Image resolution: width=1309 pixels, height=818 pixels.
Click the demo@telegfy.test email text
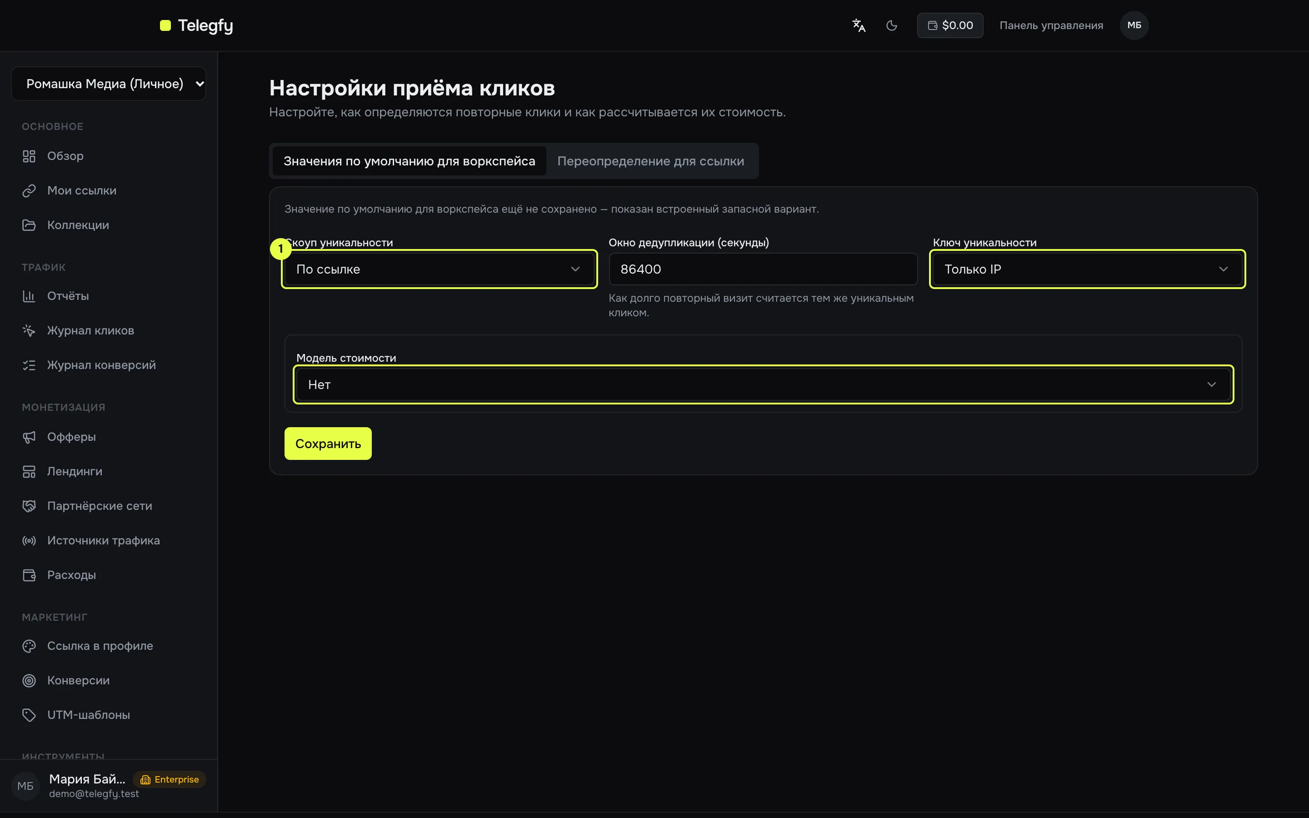[94, 793]
